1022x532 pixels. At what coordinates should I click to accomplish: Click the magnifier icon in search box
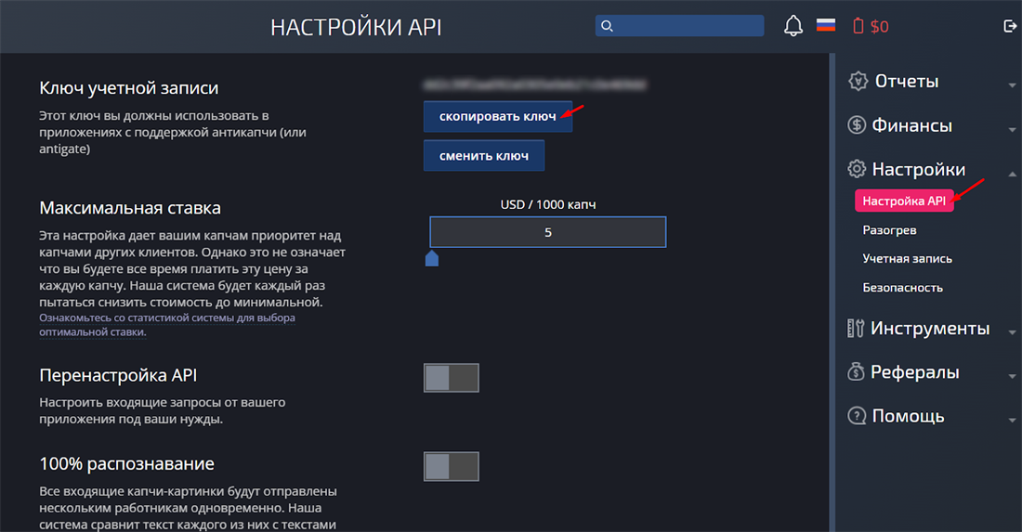(607, 26)
